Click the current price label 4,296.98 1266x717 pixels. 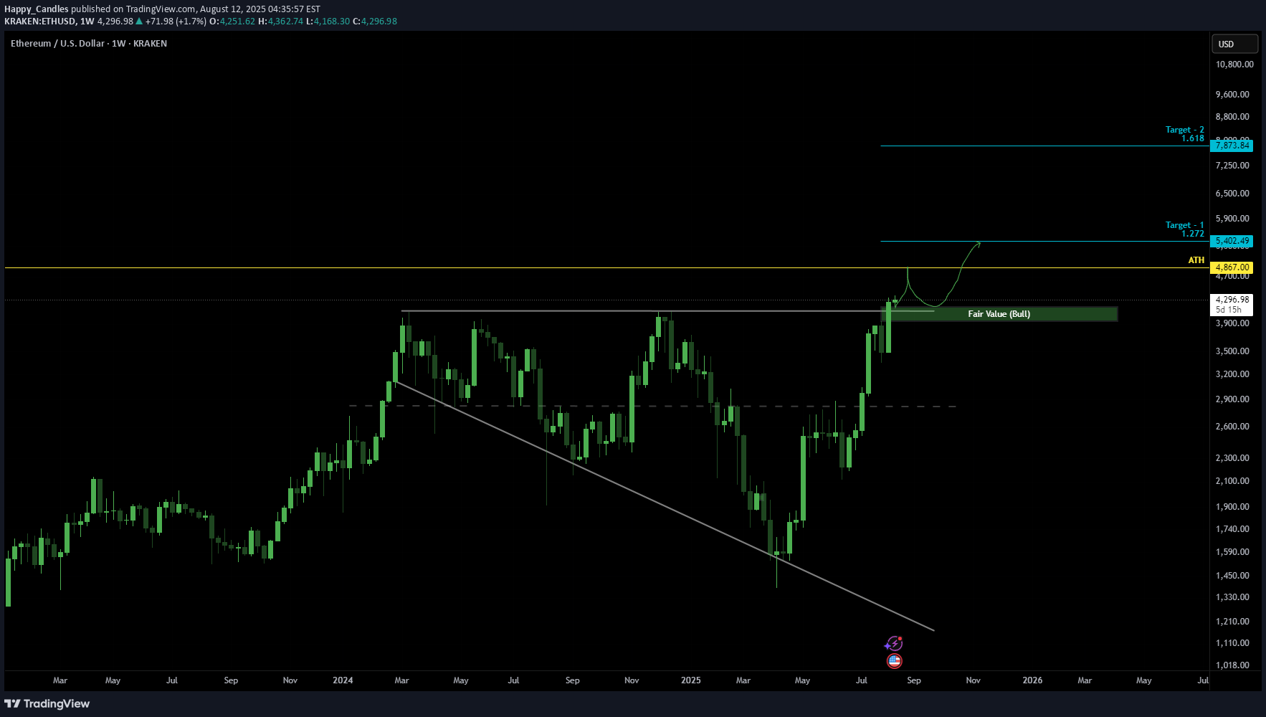pos(1231,300)
